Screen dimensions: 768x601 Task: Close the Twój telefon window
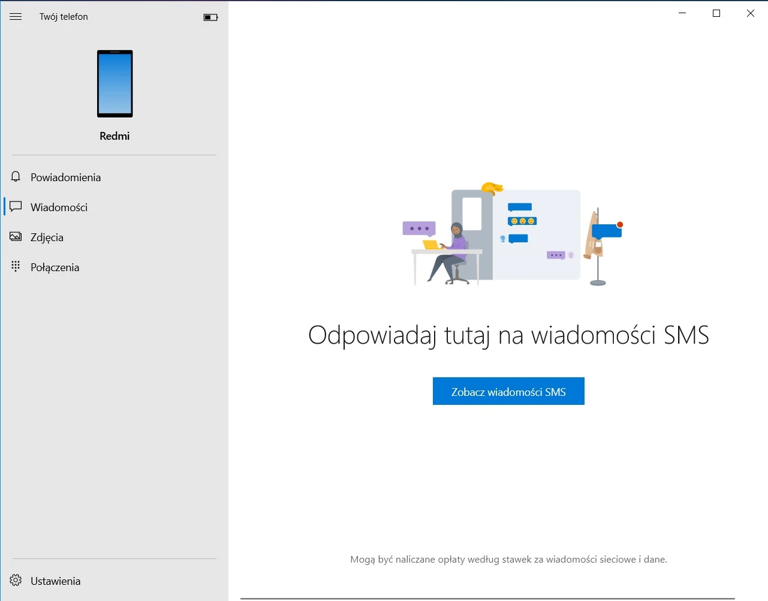pos(751,13)
